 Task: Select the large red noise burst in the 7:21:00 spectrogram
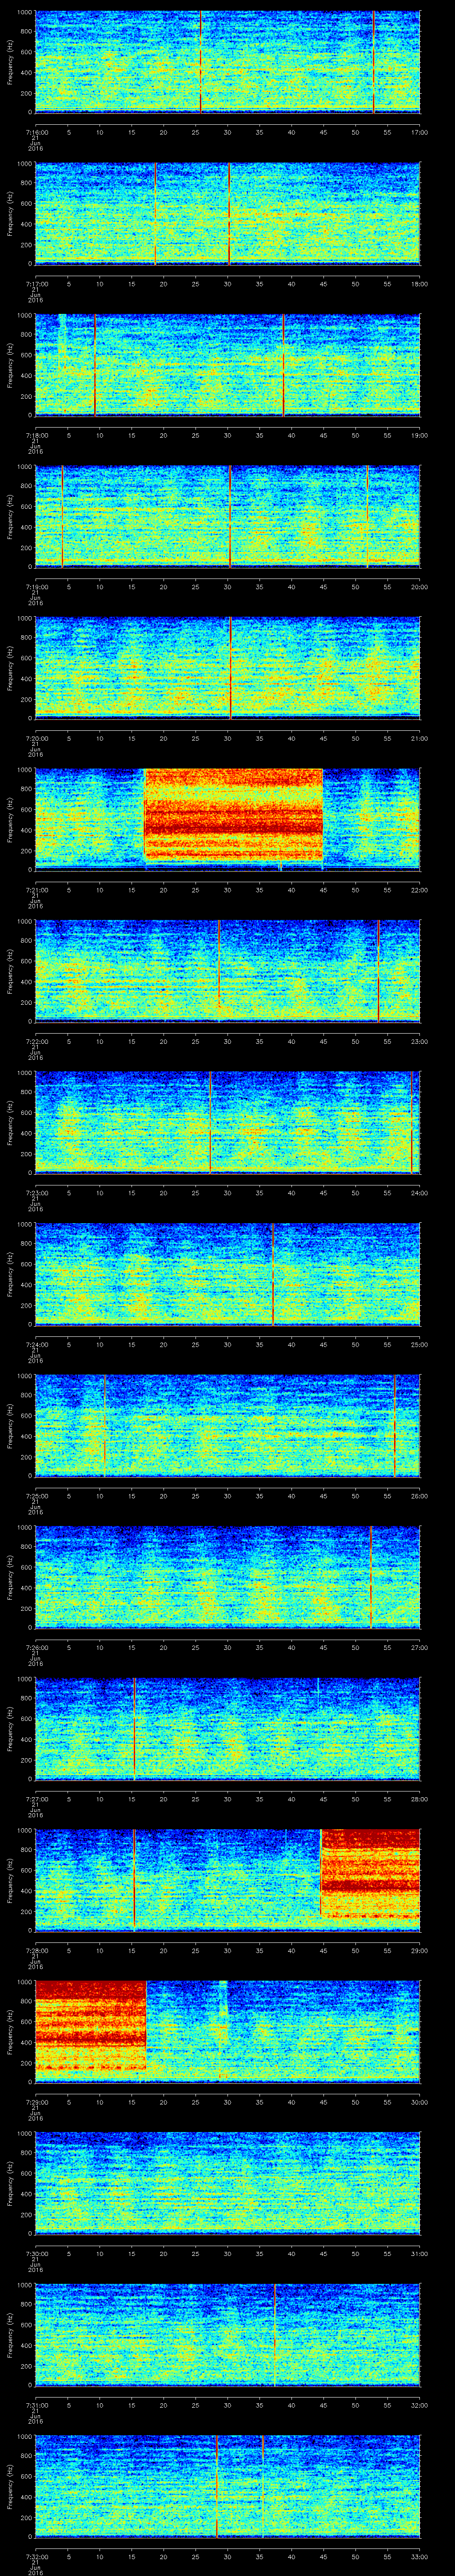(x=234, y=815)
